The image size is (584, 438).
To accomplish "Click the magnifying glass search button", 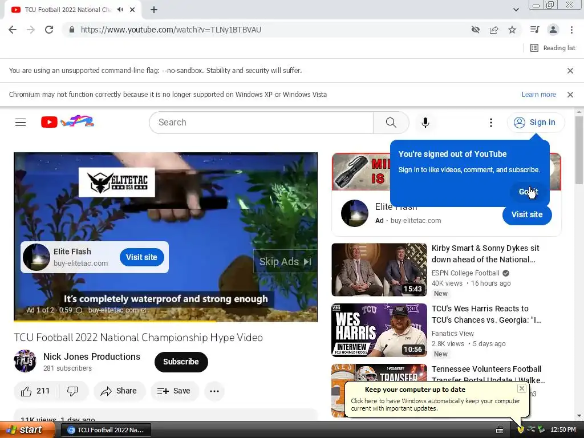I will (391, 122).
